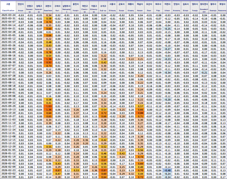Click the 기흥구 Giheung-gu column header
The width and height of the screenshot is (227, 179).
point(94,7)
